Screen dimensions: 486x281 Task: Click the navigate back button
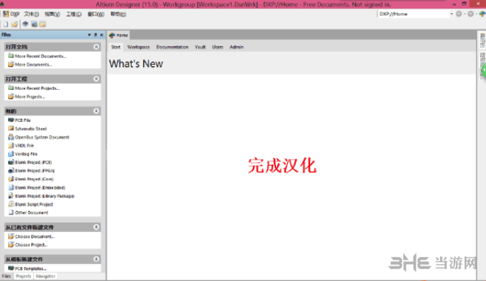459,14
